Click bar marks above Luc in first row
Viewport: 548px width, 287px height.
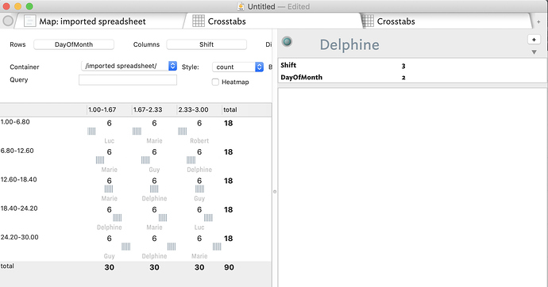[x=91, y=131]
